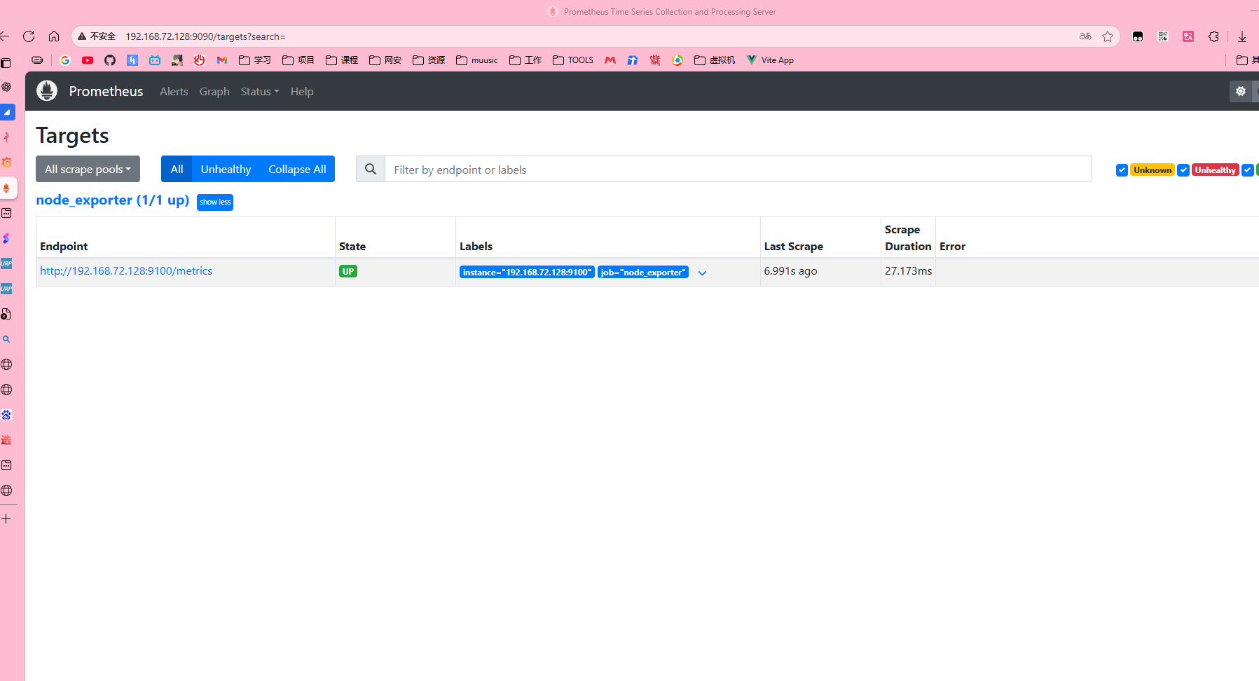Open the 资源 bookmark folder
The height and width of the screenshot is (681, 1259).
[x=429, y=60]
